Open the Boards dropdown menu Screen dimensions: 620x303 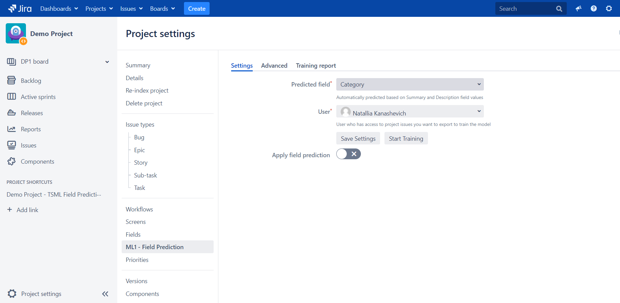click(x=162, y=8)
